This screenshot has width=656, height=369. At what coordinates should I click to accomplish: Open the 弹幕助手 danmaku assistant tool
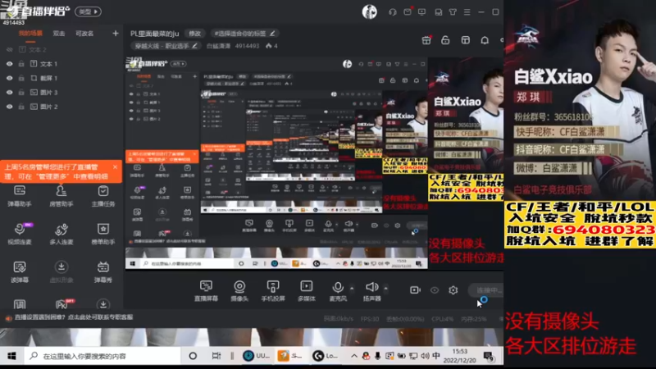point(20,195)
